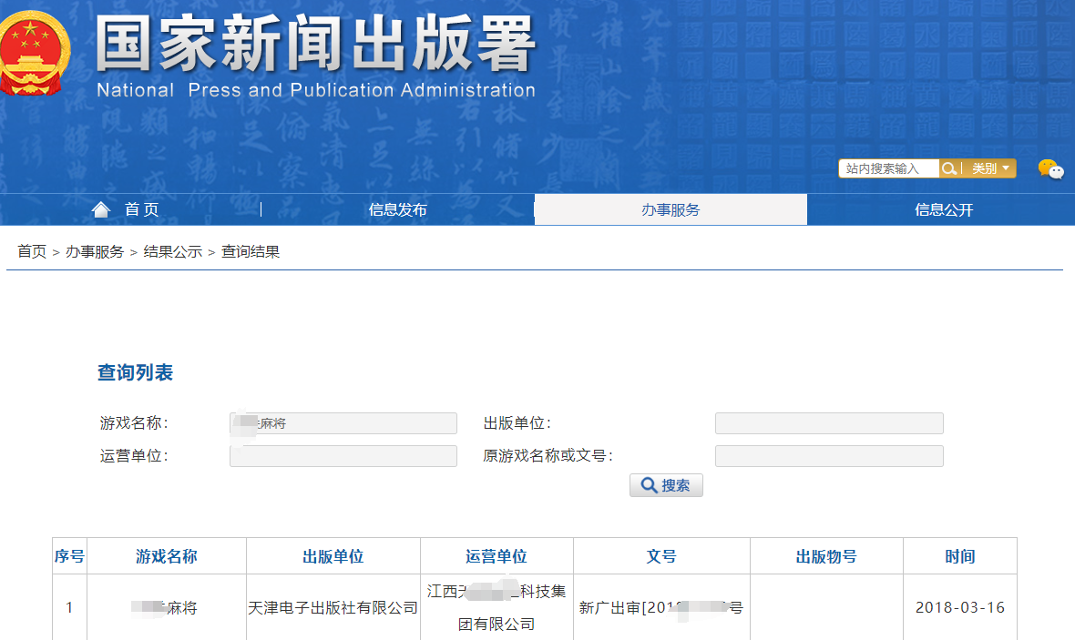Select the 办事服务 navigation tab

click(x=671, y=209)
